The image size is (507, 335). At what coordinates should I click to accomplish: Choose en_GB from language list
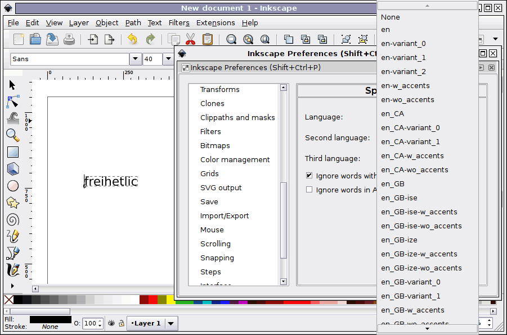428,184
